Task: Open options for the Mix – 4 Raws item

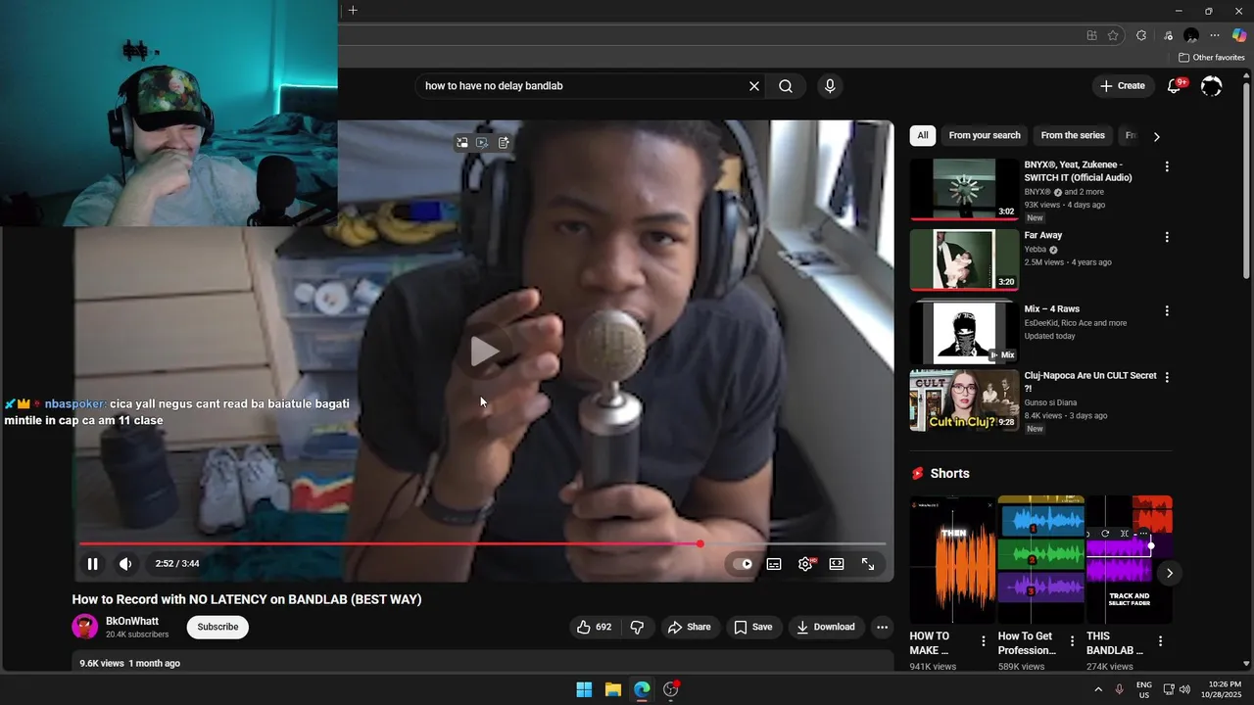Action: pyautogui.click(x=1166, y=310)
